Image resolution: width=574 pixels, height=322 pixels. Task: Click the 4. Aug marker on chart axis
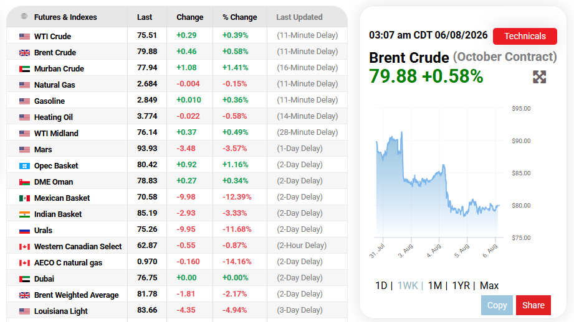point(434,251)
